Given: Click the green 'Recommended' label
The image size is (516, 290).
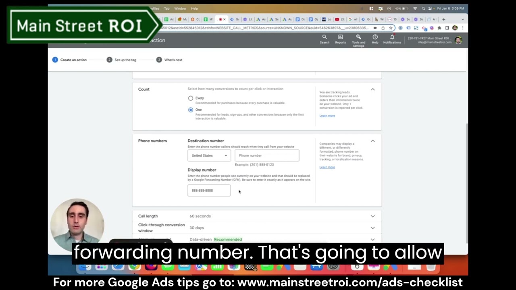Looking at the screenshot, I should pyautogui.click(x=228, y=240).
